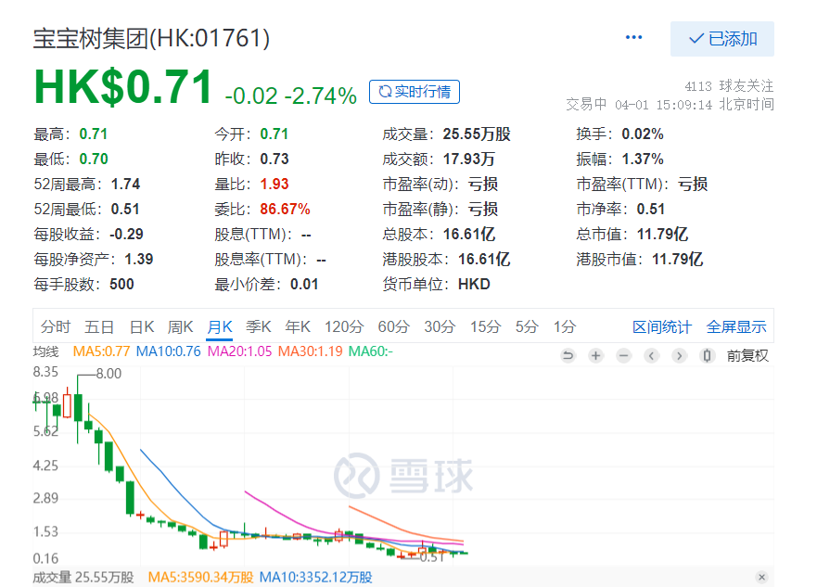Click 全屏显示 to go fullscreen
The height and width of the screenshot is (587, 817).
click(736, 326)
